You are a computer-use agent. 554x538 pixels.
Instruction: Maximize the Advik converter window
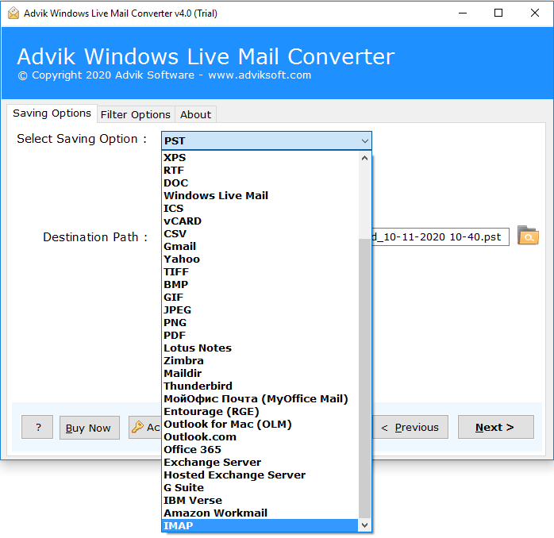pos(498,13)
